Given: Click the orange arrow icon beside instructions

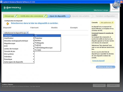Looking at the screenshot, I should (8, 24).
